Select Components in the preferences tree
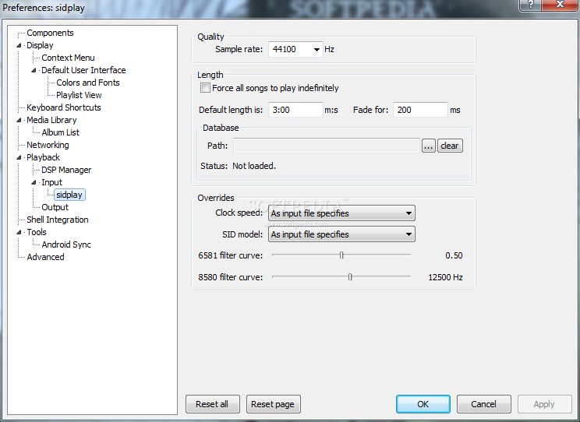This screenshot has height=422, width=580. click(50, 33)
